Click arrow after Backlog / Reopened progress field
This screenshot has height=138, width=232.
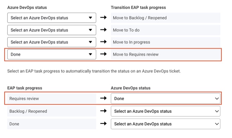tap(103, 111)
